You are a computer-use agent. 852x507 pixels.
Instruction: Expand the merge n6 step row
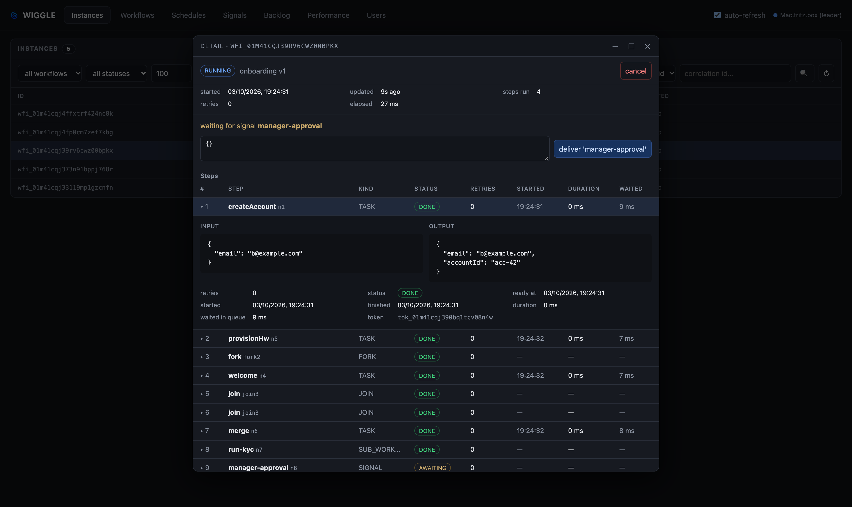point(426,431)
